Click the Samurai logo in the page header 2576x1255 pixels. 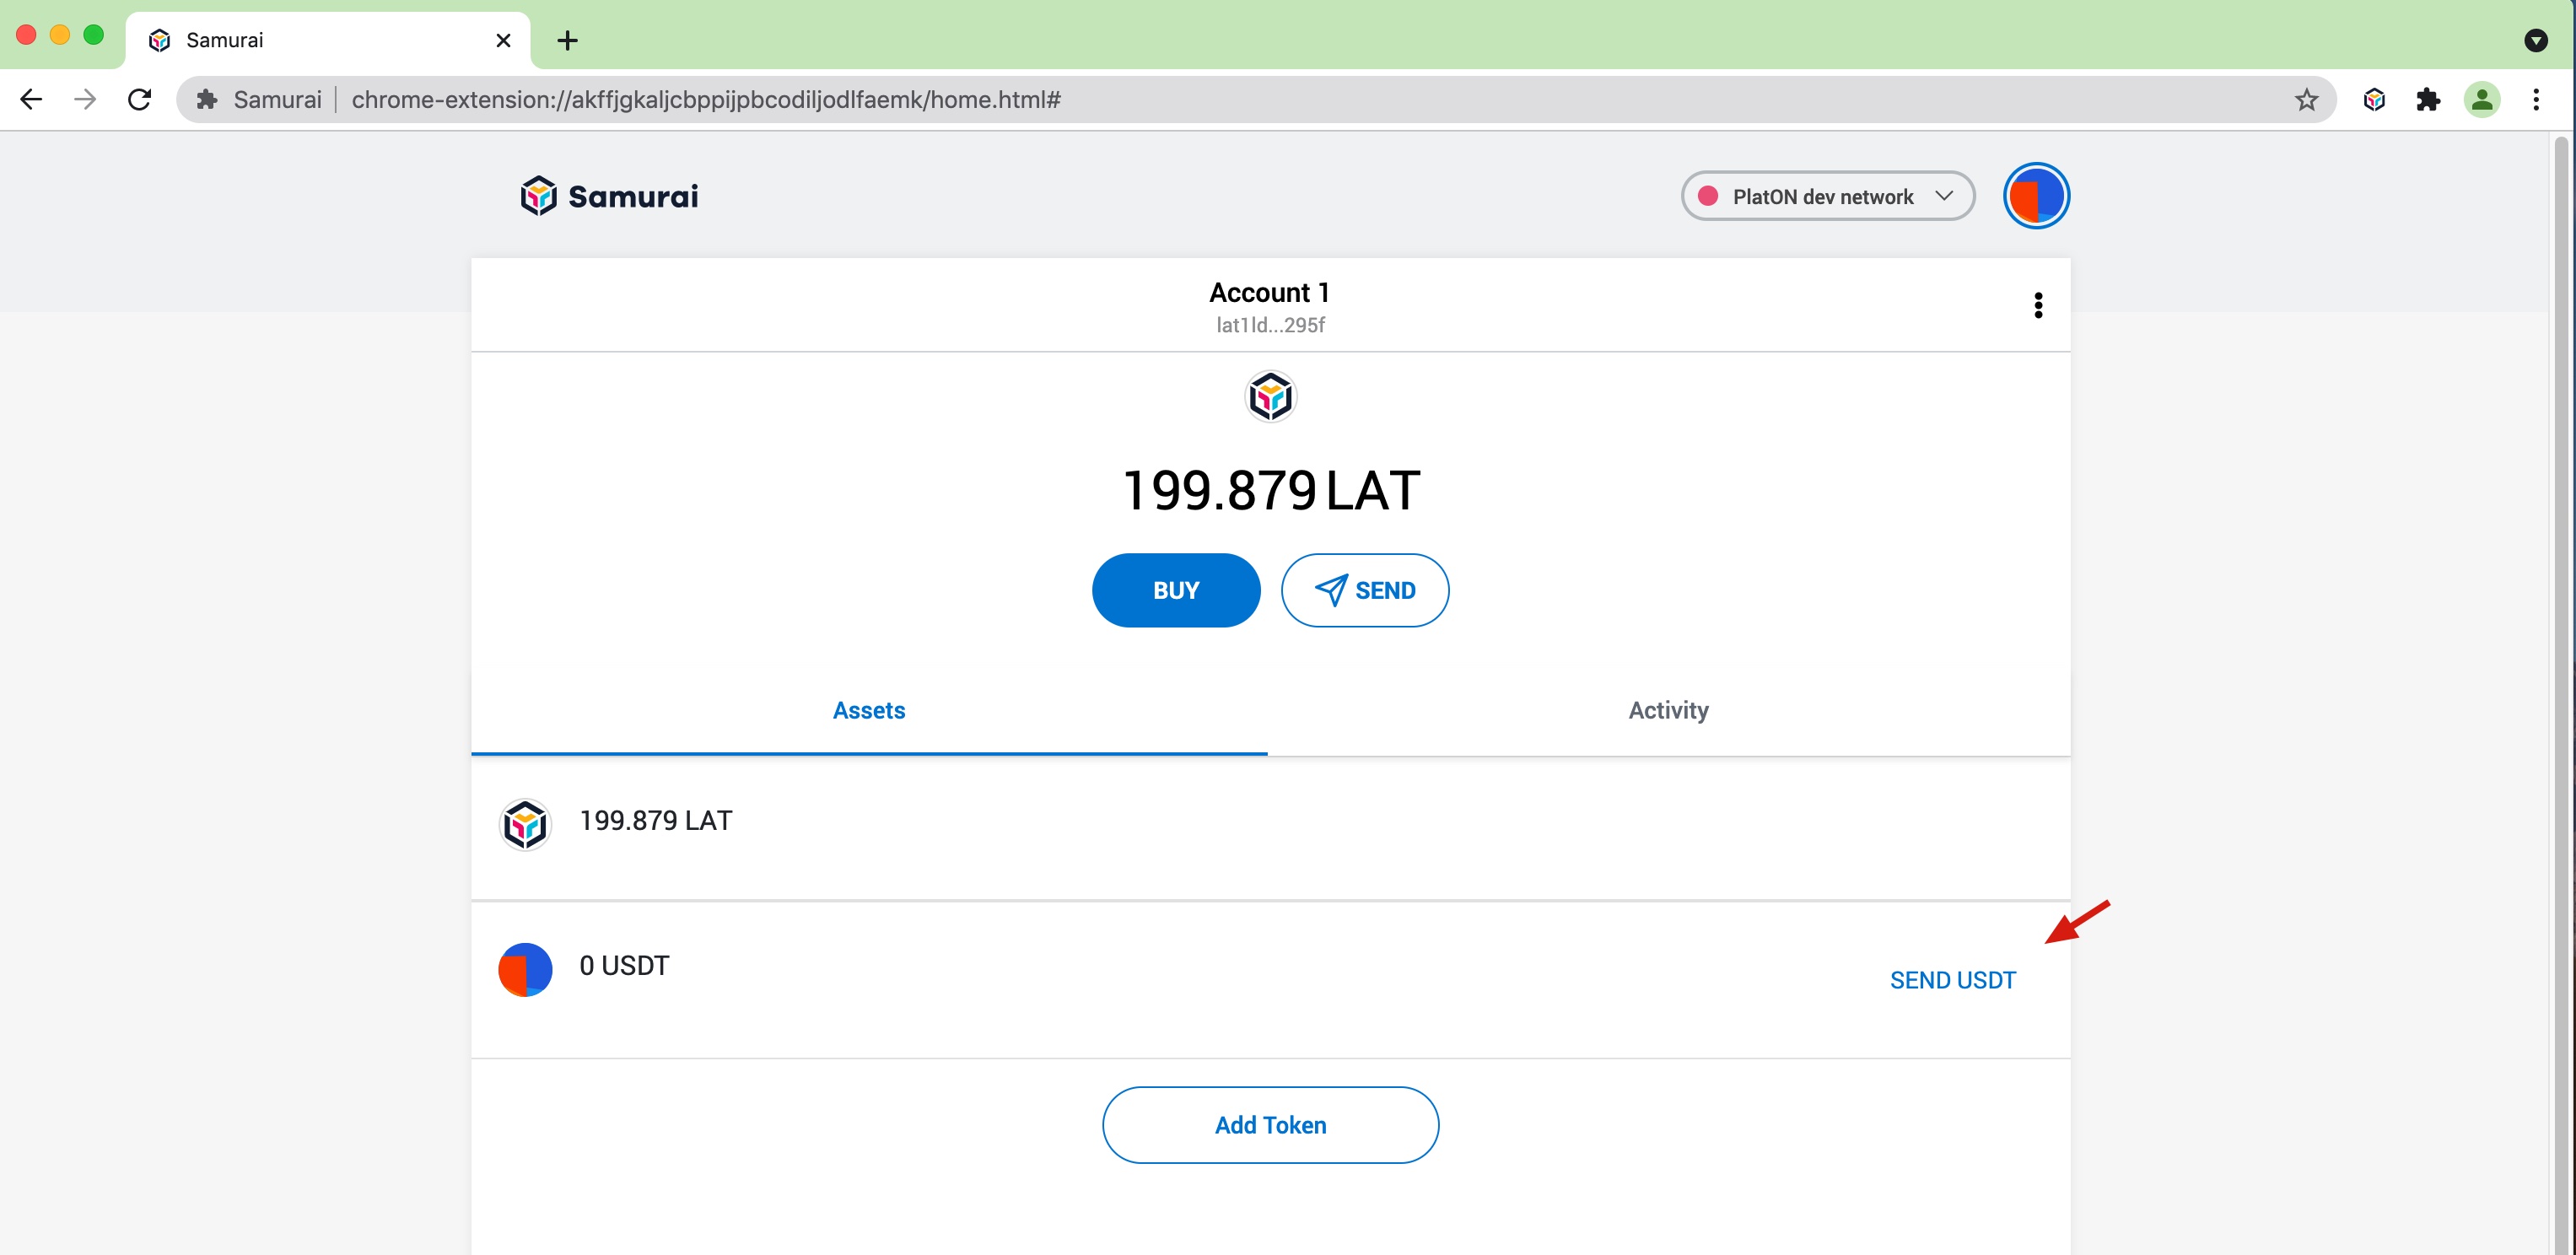pos(609,196)
